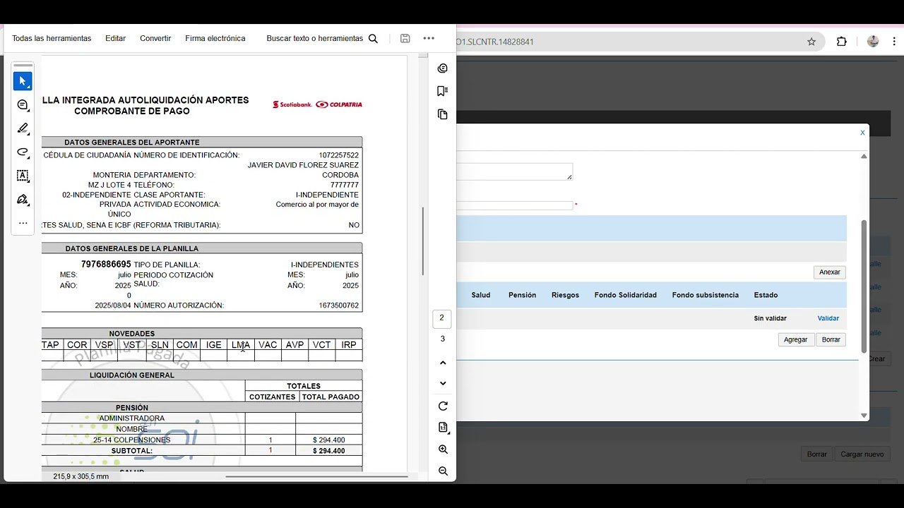Click the PDF vertical scrollbar thumb

click(x=423, y=241)
